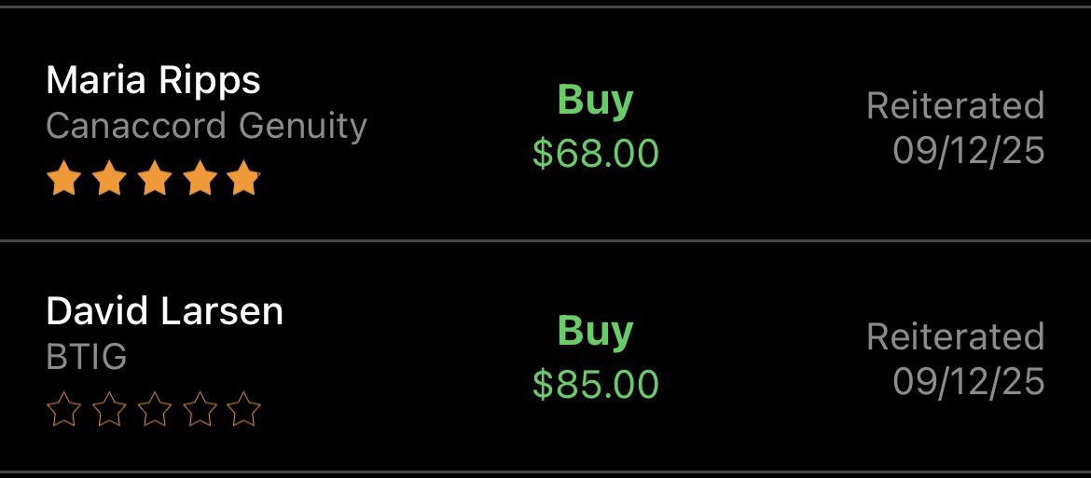This screenshot has height=478, width=1091.
Task: Select the BTIG firm label
Action: point(87,357)
